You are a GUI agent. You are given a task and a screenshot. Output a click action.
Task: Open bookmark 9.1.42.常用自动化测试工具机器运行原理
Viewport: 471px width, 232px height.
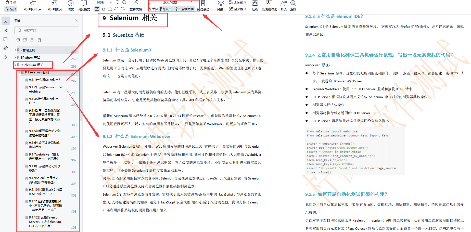45,117
